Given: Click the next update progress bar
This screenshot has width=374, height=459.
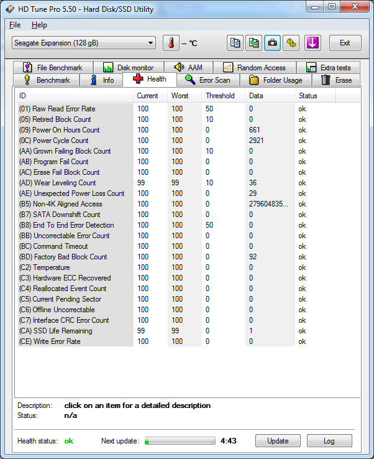Looking at the screenshot, I should 180,441.
